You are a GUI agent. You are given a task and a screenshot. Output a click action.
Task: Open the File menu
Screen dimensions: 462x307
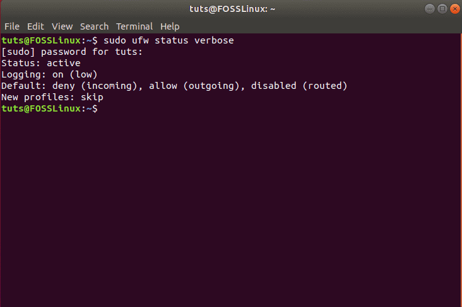[x=12, y=26]
